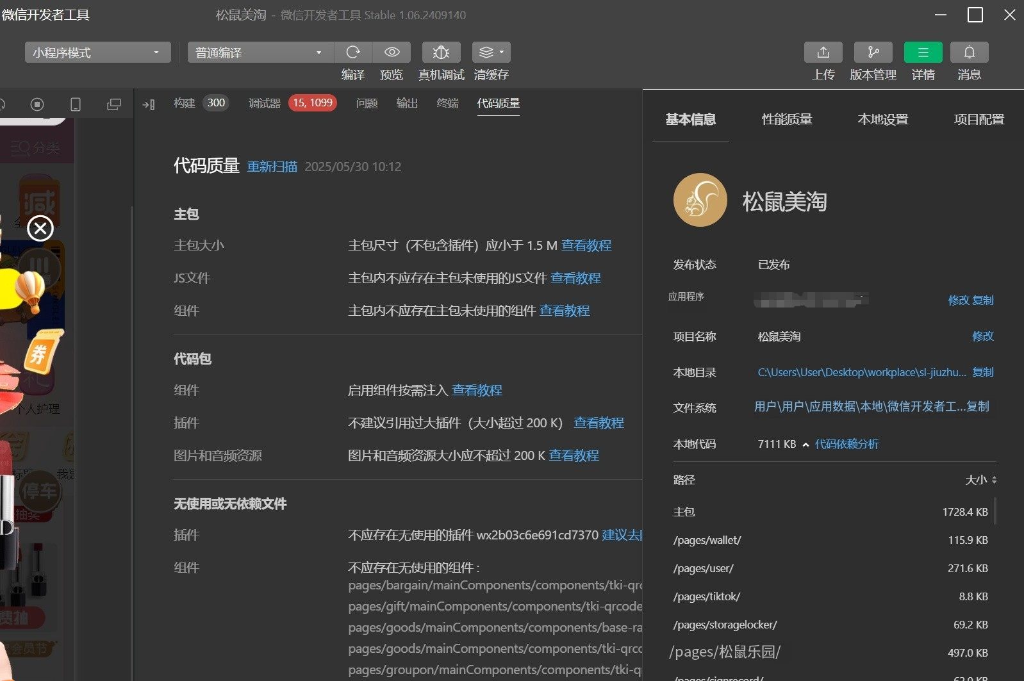Screen dimensions: 1024x681
Task: Open the local directory path link
Action: pos(862,372)
